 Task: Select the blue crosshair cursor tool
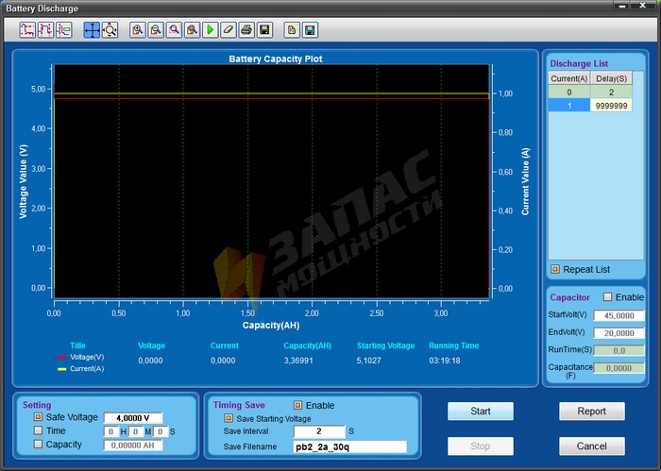[92, 30]
